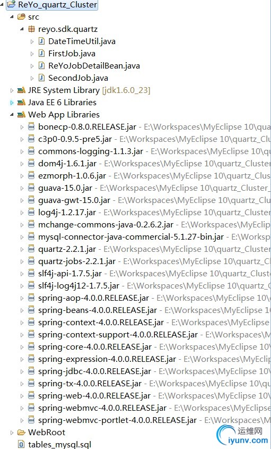271x449 pixels.
Task: Select ReYoJobDetailBean.java in the tree
Action: (x=94, y=66)
